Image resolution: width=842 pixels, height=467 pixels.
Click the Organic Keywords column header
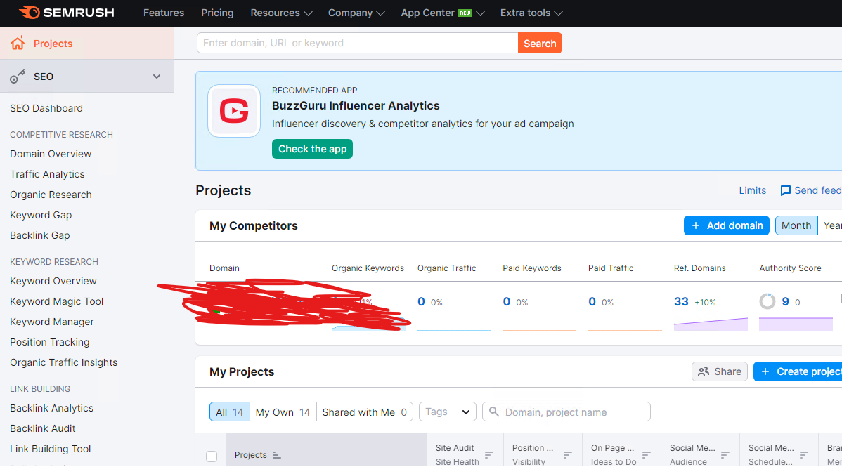click(x=368, y=268)
